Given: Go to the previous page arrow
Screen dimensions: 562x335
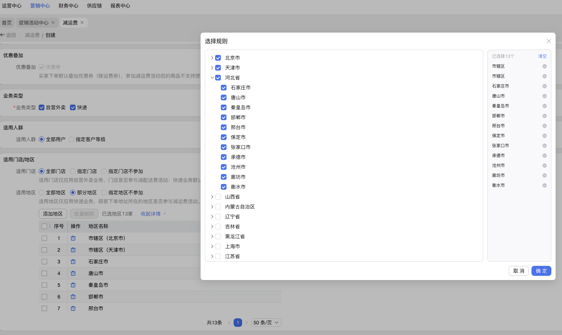Looking at the screenshot, I should click(229, 323).
